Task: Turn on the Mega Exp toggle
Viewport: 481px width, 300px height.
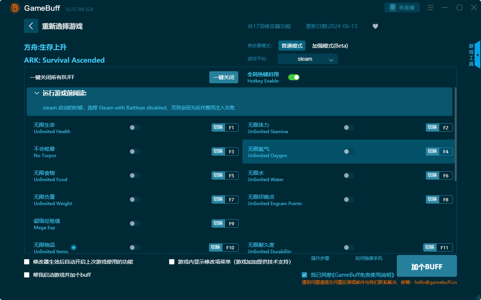Action: [135, 223]
